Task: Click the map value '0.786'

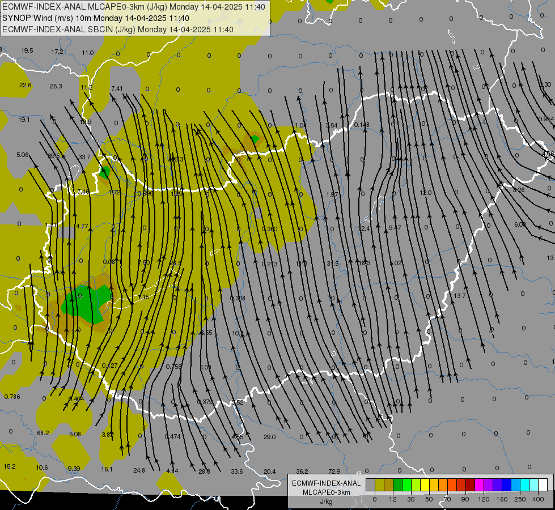Action: tap(12, 397)
